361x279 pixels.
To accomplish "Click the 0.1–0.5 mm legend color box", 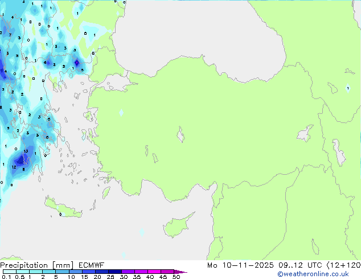I will pos(10,272).
